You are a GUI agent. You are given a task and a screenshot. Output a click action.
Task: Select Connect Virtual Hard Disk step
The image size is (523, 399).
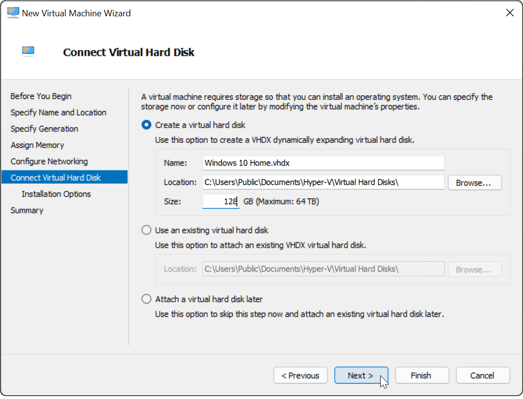click(56, 178)
